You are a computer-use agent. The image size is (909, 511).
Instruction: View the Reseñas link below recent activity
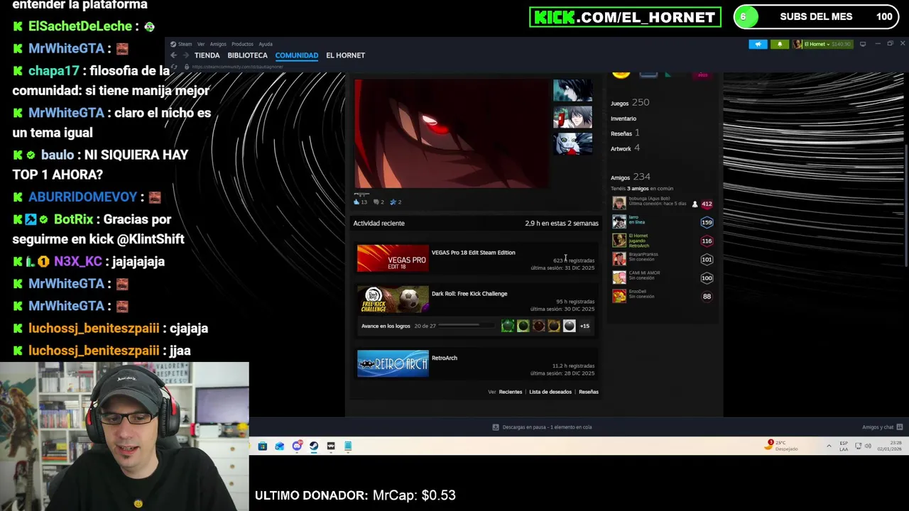(589, 392)
